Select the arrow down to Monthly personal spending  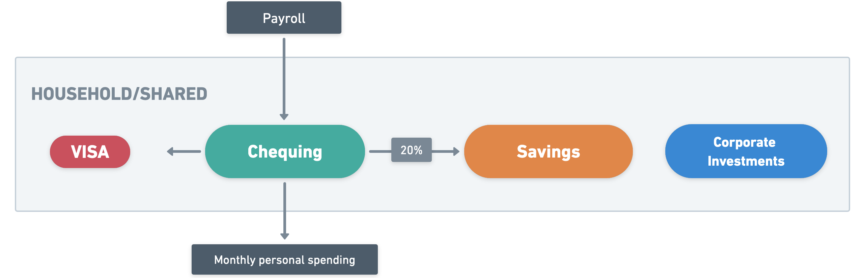(285, 211)
